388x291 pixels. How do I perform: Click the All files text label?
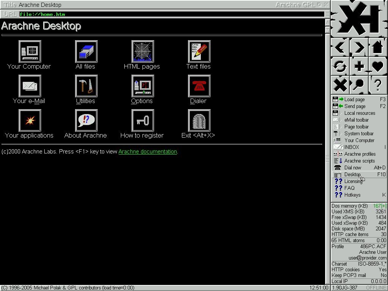tap(85, 66)
